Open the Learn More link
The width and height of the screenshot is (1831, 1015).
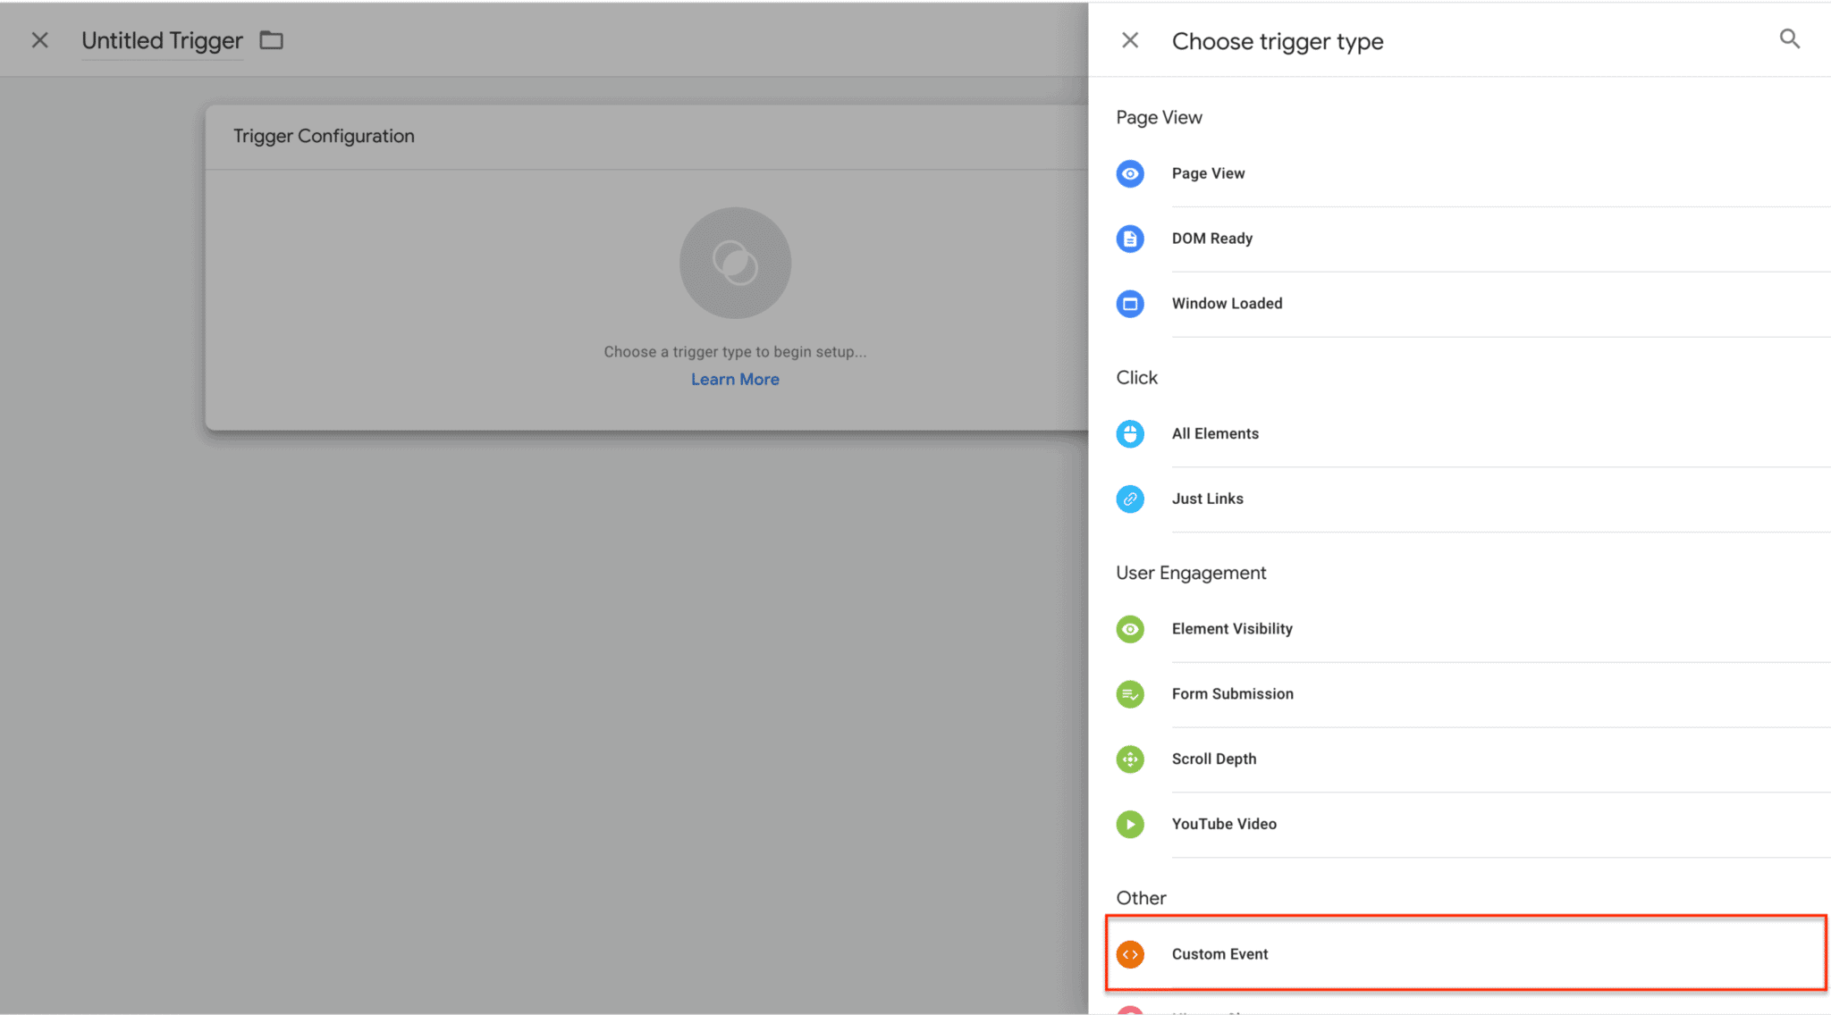coord(735,379)
